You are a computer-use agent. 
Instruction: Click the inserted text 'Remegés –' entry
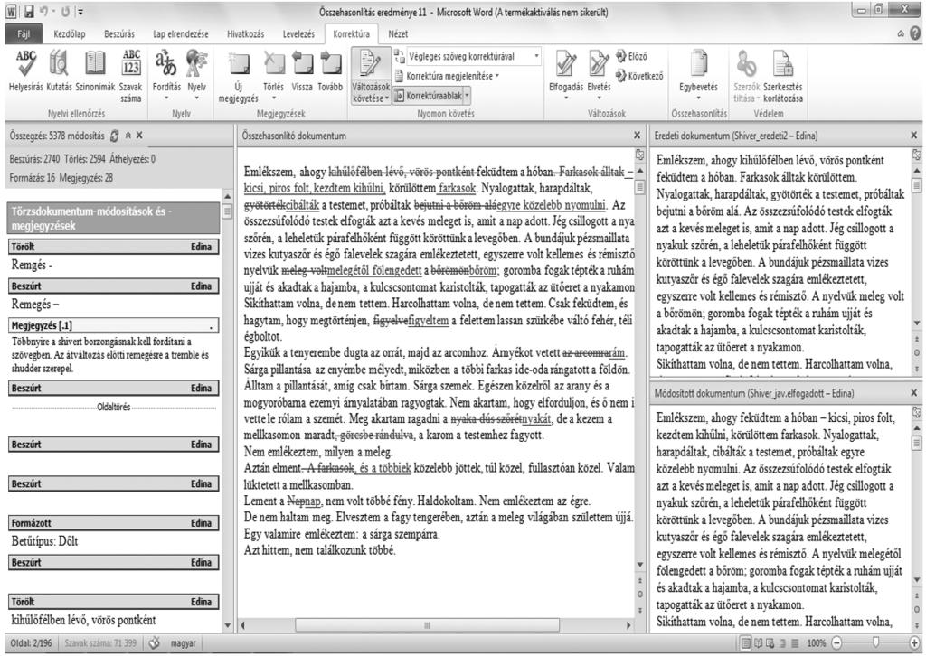click(x=35, y=305)
